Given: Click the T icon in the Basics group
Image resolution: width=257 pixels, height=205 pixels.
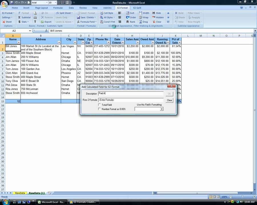Looking at the screenshot, I should click(x=35, y=22).
